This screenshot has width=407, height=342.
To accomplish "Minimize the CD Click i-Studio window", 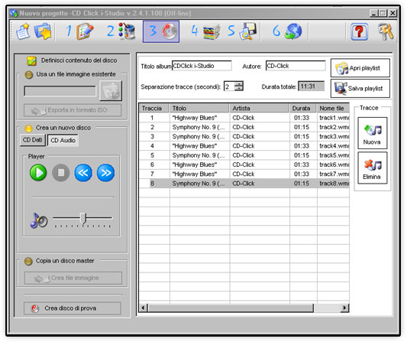I will point(373,13).
